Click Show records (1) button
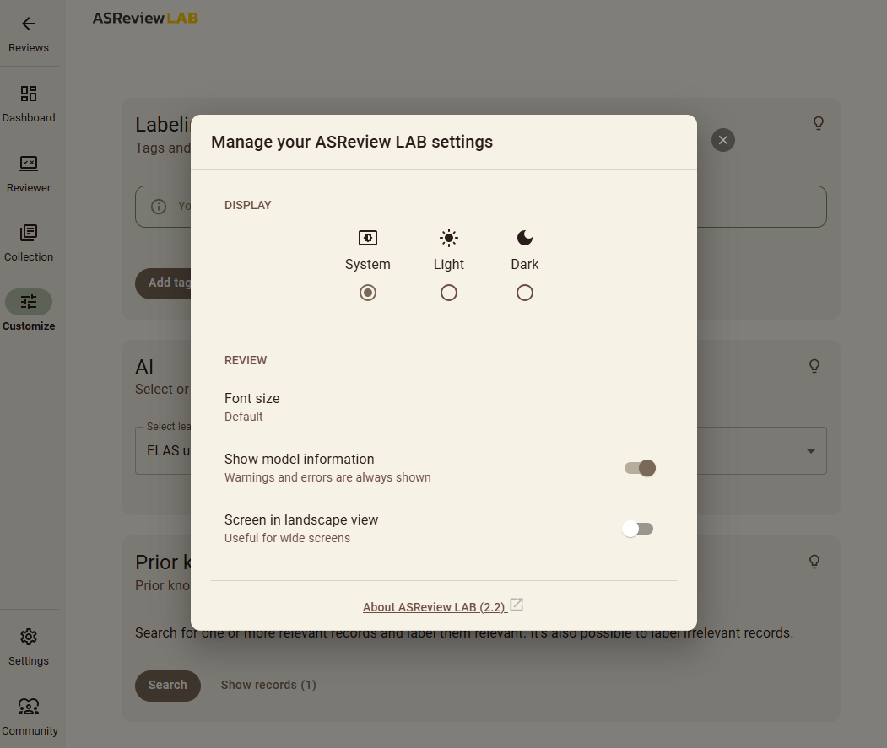 pyautogui.click(x=268, y=685)
